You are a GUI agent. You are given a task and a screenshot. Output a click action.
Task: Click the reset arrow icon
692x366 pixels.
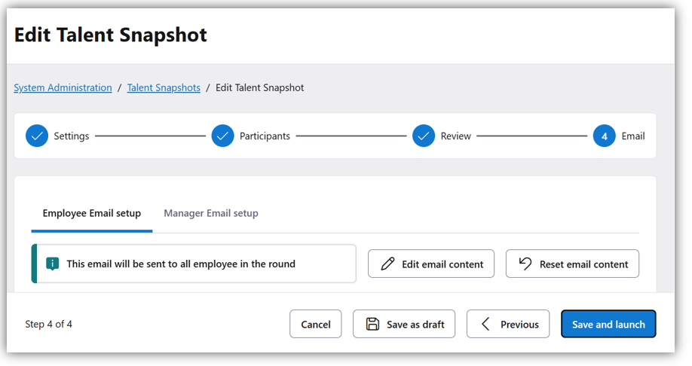coord(525,264)
